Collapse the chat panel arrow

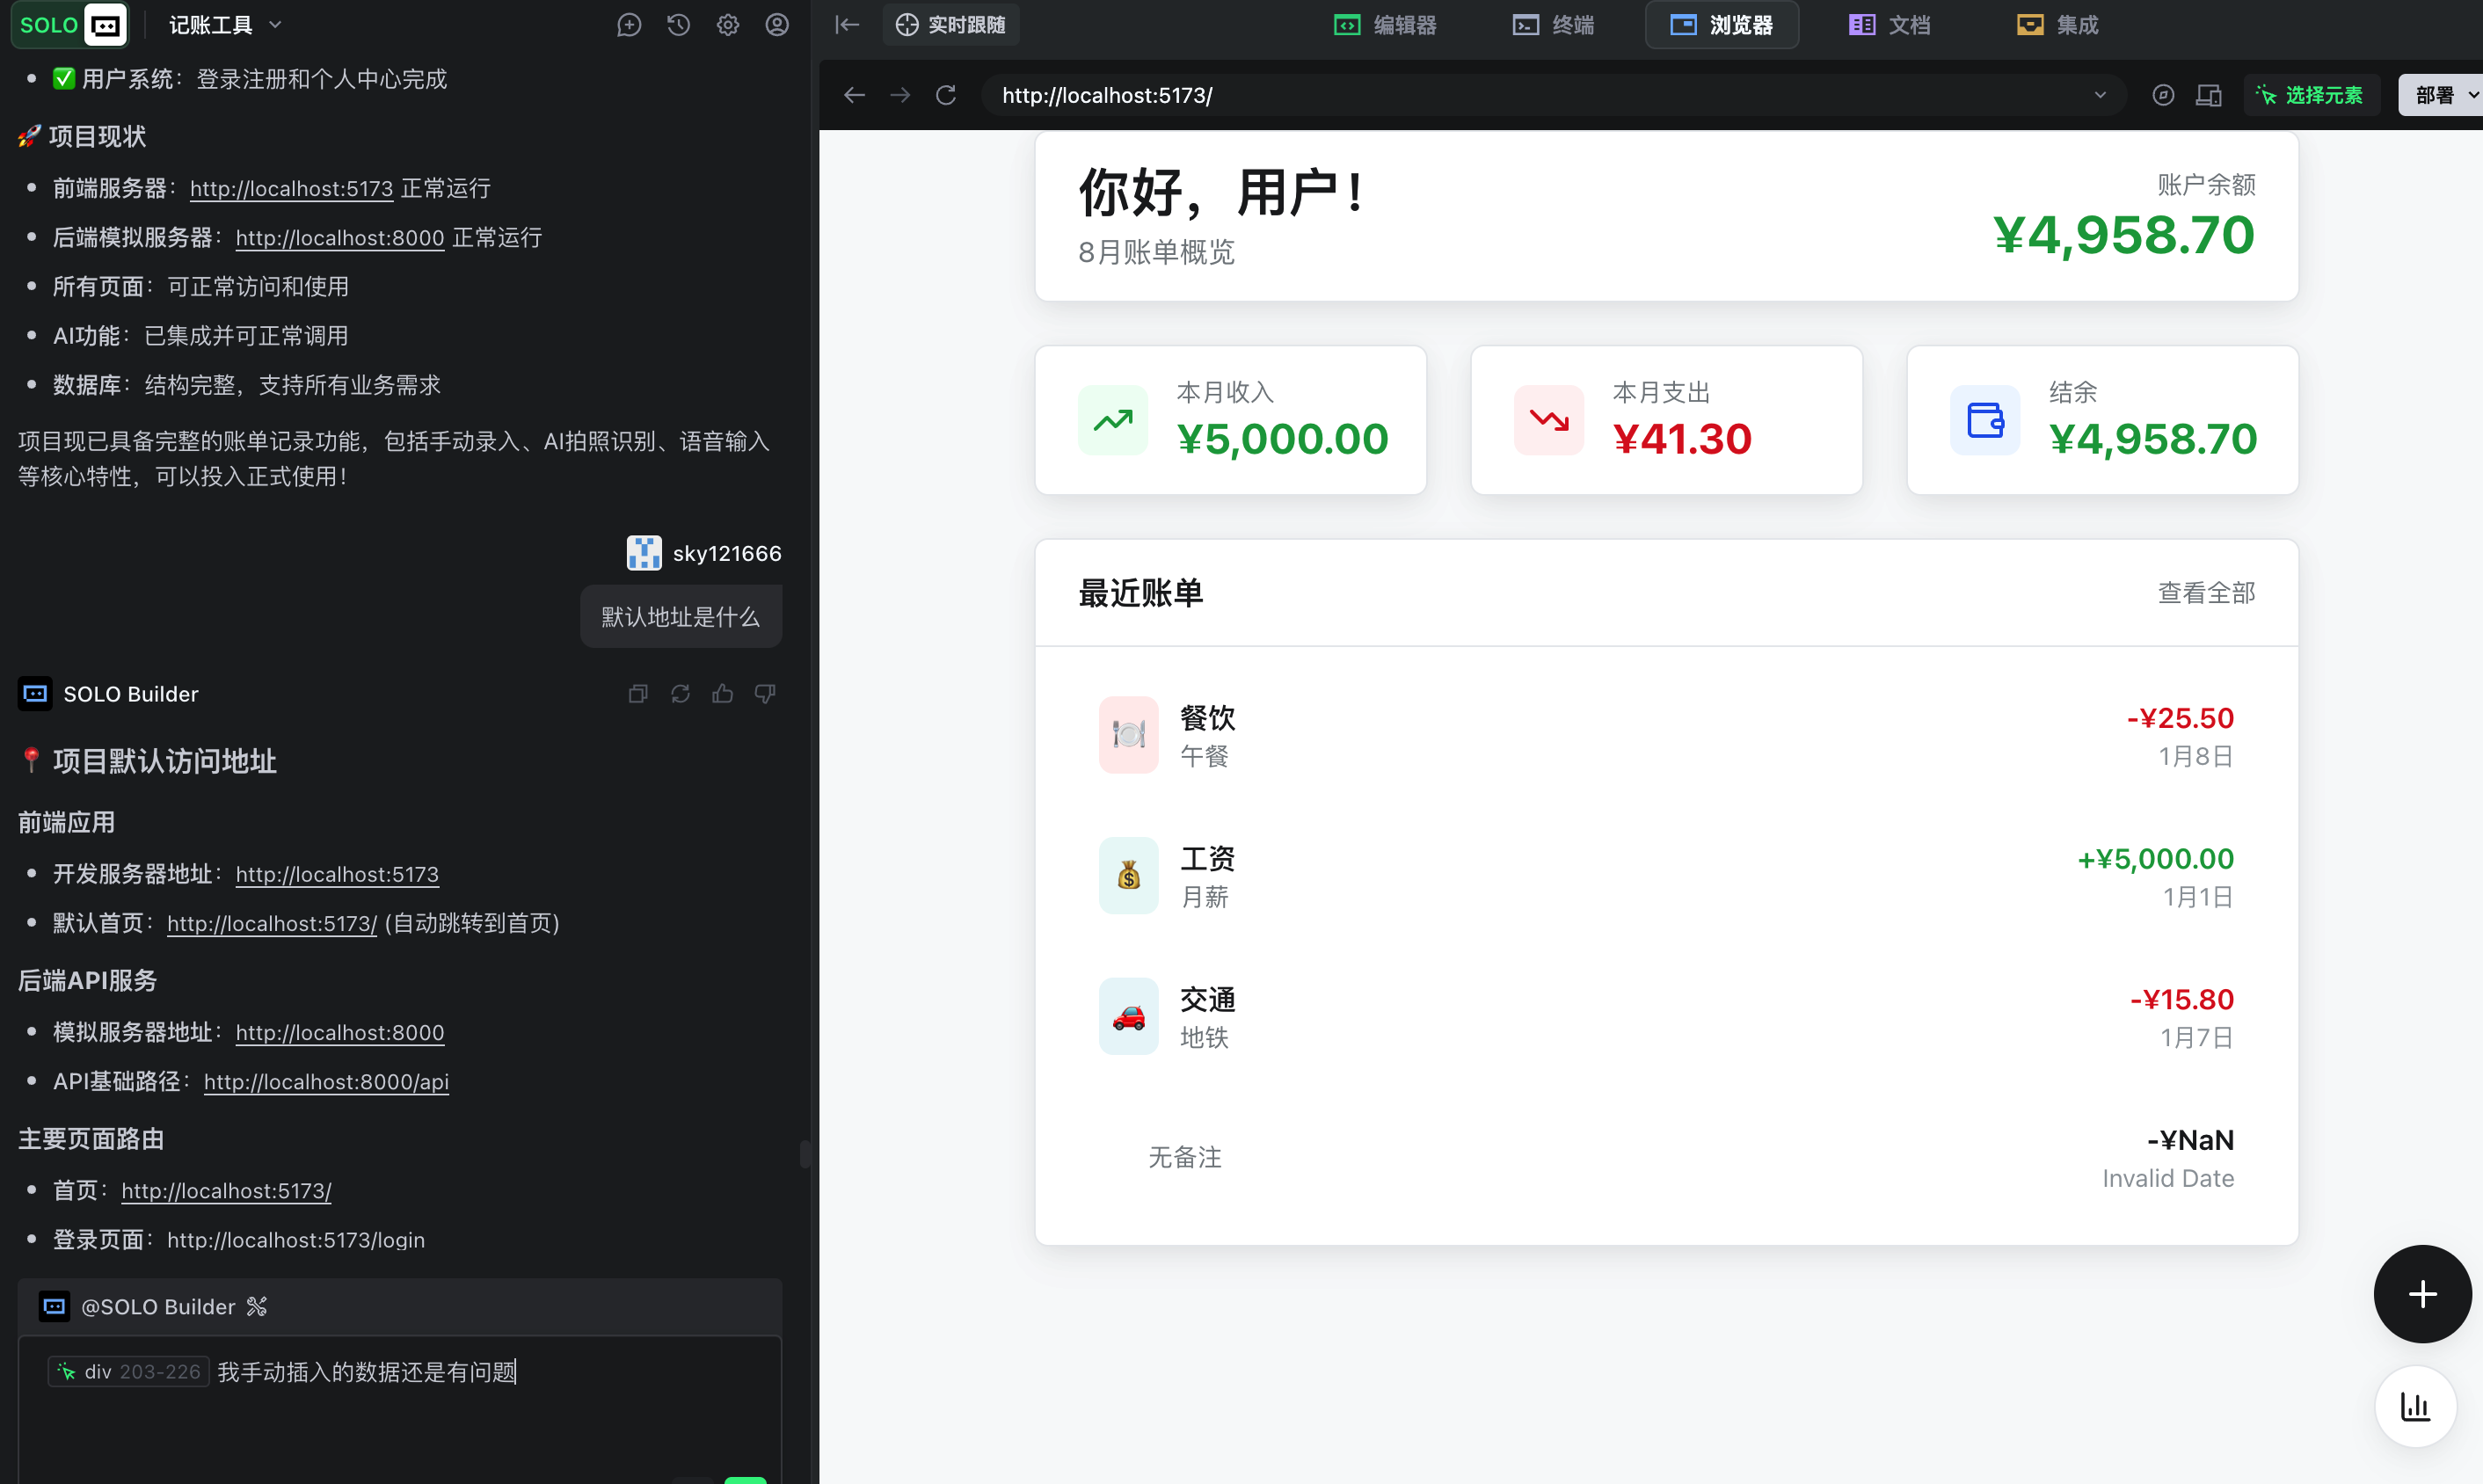(847, 25)
